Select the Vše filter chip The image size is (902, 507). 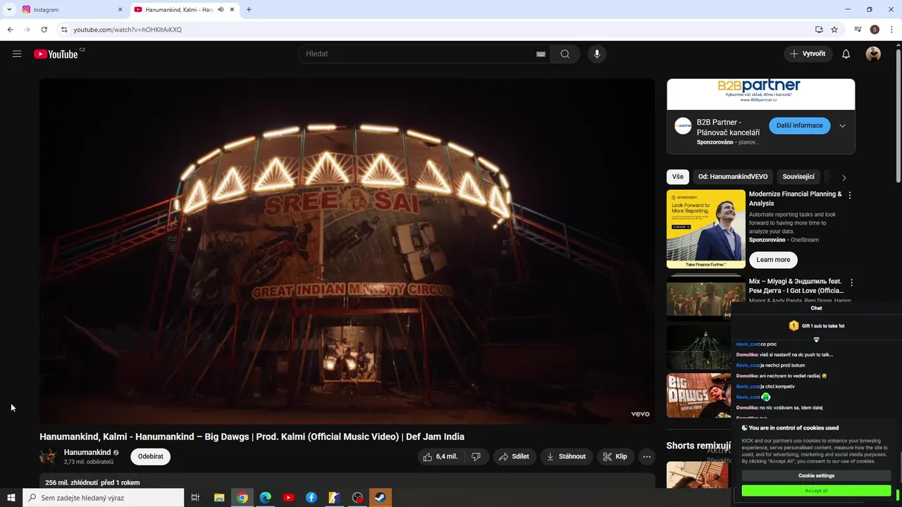pyautogui.click(x=678, y=177)
